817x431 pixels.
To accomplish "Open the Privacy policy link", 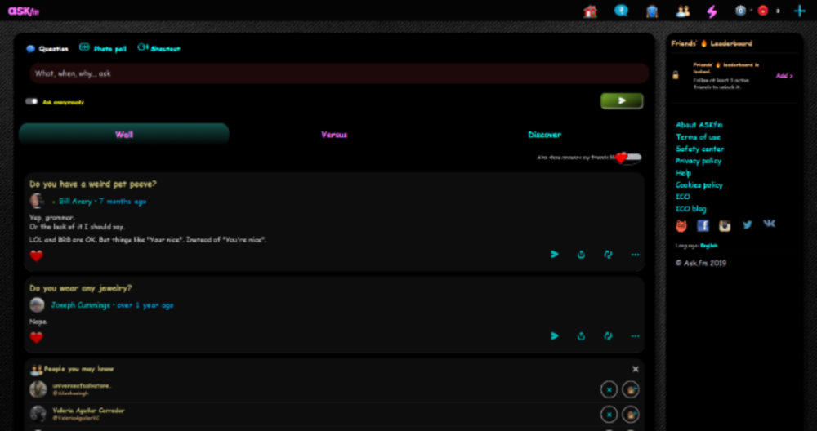I will [699, 161].
